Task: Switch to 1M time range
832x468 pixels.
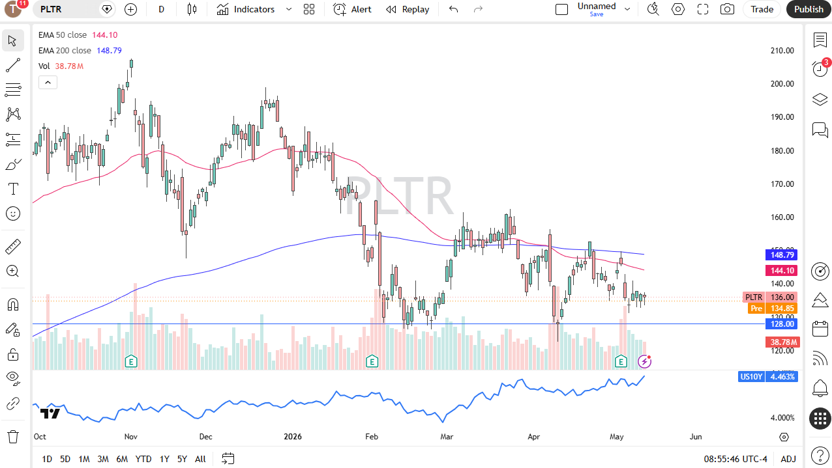Action: point(84,459)
